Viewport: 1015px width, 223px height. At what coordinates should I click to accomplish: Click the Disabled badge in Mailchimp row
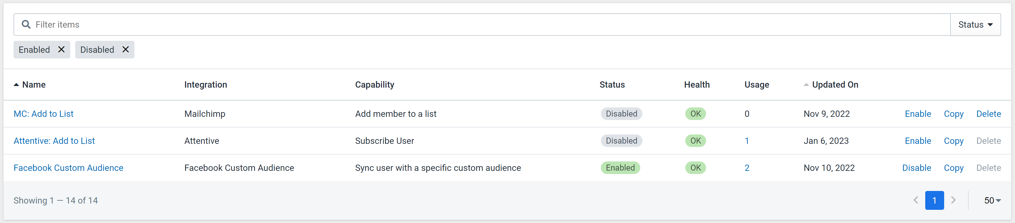621,114
